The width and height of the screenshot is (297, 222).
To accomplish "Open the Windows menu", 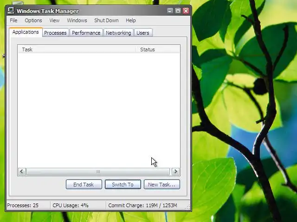I will pyautogui.click(x=77, y=20).
